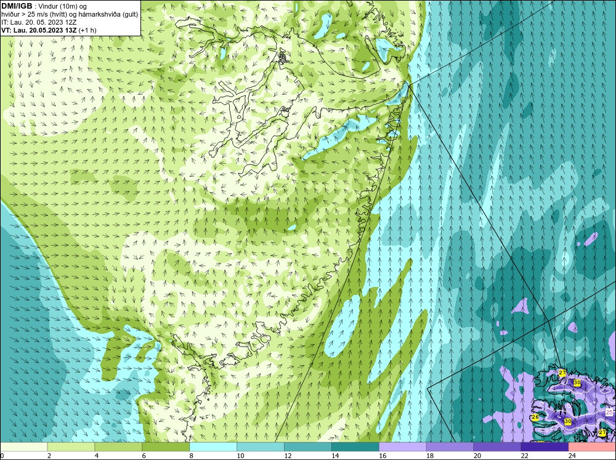Click the legend scale value 16
The height and width of the screenshot is (460, 616).
tap(383, 456)
